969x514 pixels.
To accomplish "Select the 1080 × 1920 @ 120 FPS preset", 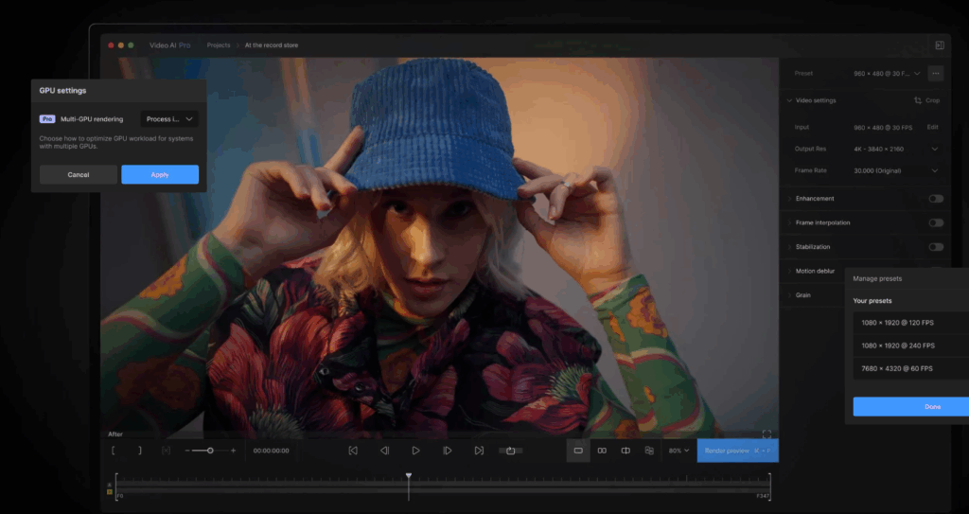I will [x=911, y=323].
